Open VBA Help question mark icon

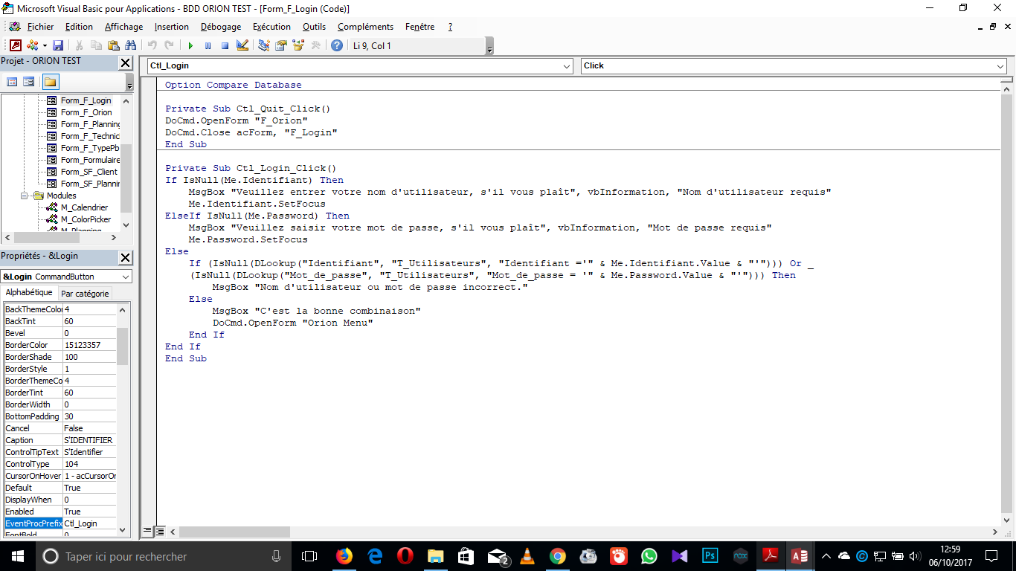pyautogui.click(x=337, y=45)
